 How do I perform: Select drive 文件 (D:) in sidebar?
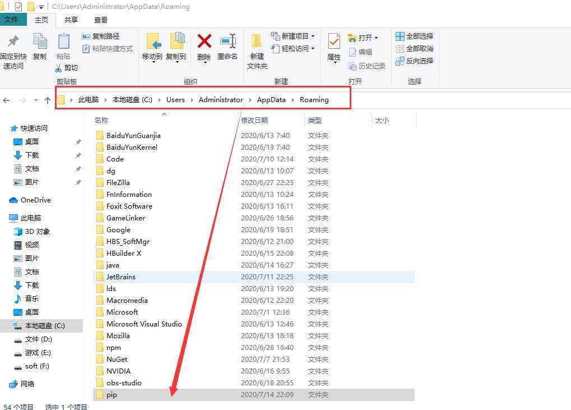33,339
